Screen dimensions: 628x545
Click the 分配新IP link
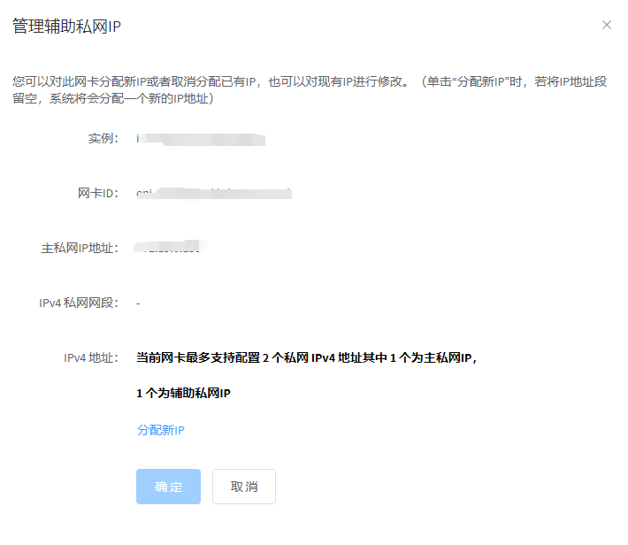(160, 430)
